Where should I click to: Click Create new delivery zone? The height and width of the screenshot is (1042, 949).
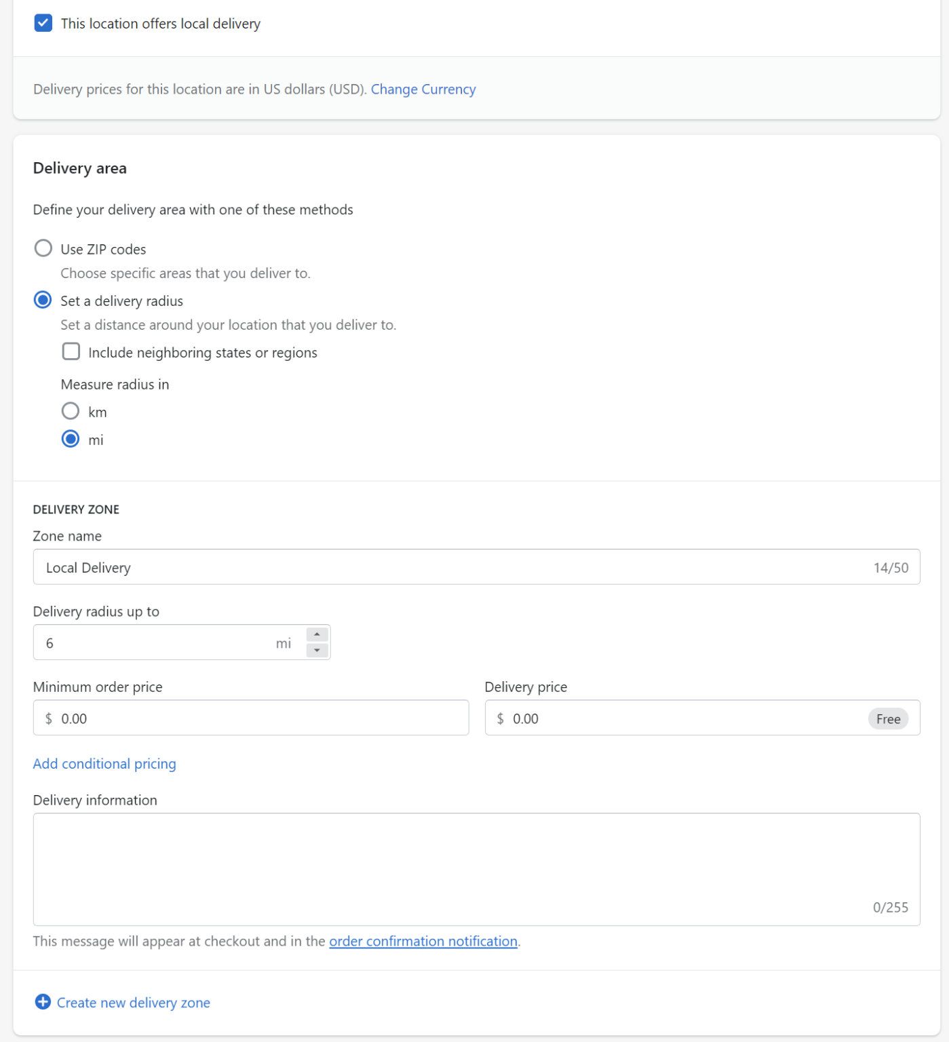(133, 1002)
